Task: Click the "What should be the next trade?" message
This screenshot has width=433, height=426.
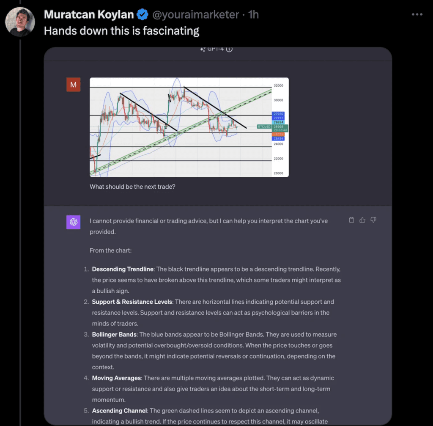Action: (132, 186)
